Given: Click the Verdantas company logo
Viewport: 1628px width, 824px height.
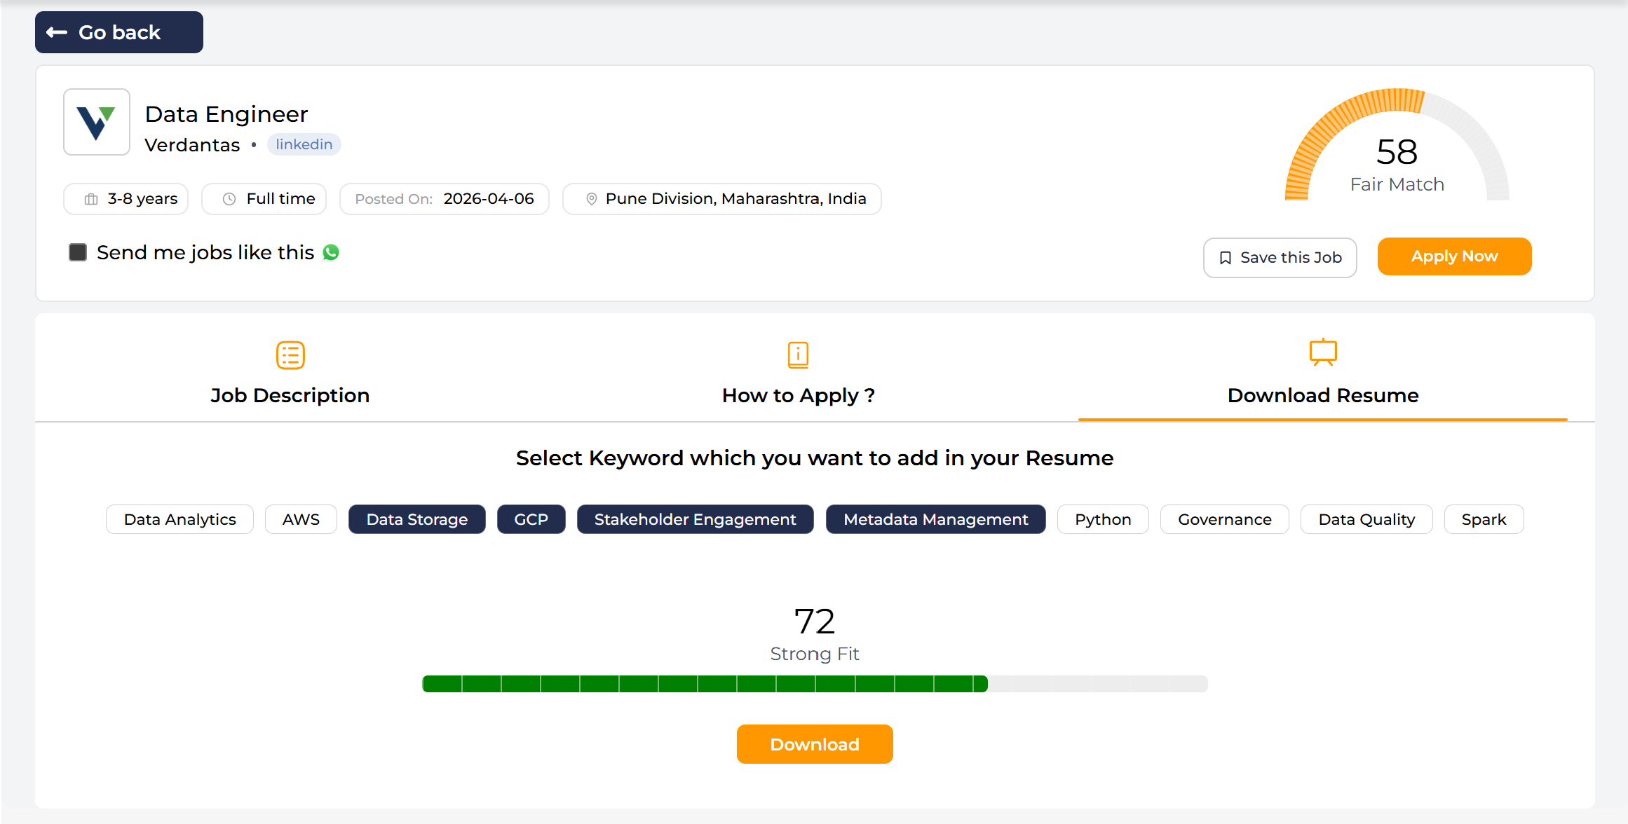Looking at the screenshot, I should point(97,122).
